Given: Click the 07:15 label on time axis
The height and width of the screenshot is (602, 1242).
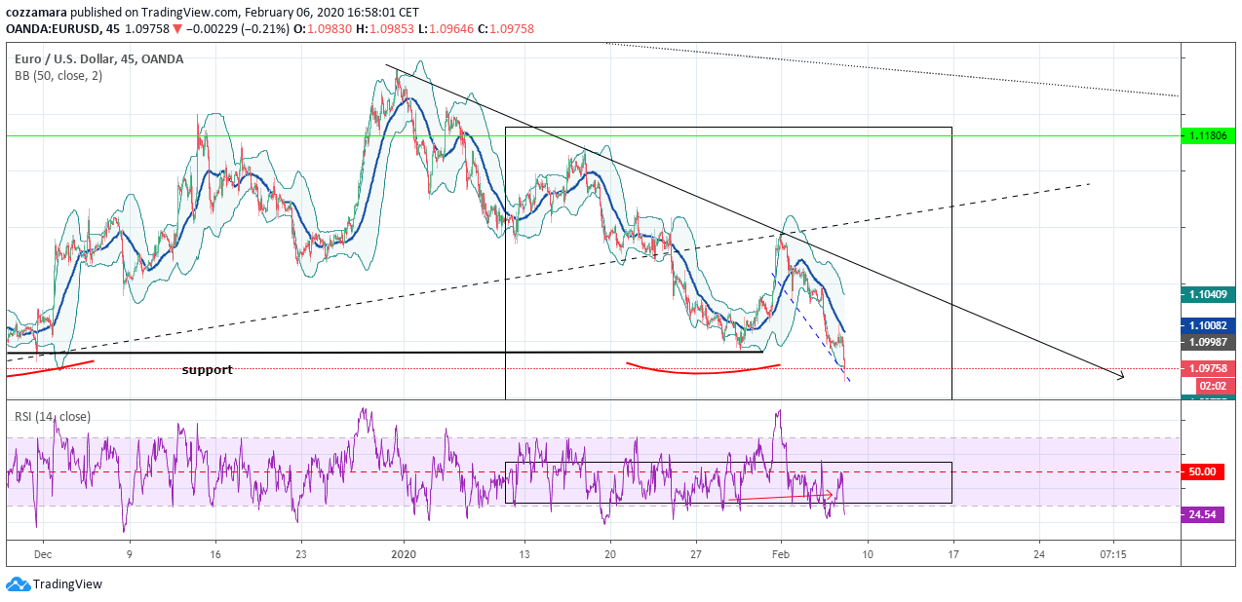Looking at the screenshot, I should pyautogui.click(x=1112, y=553).
